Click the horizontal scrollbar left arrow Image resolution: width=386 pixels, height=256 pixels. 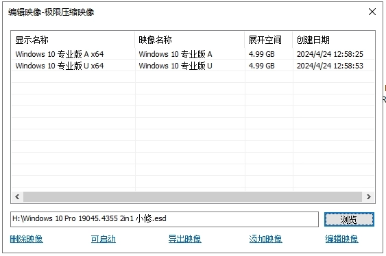coord(17,196)
